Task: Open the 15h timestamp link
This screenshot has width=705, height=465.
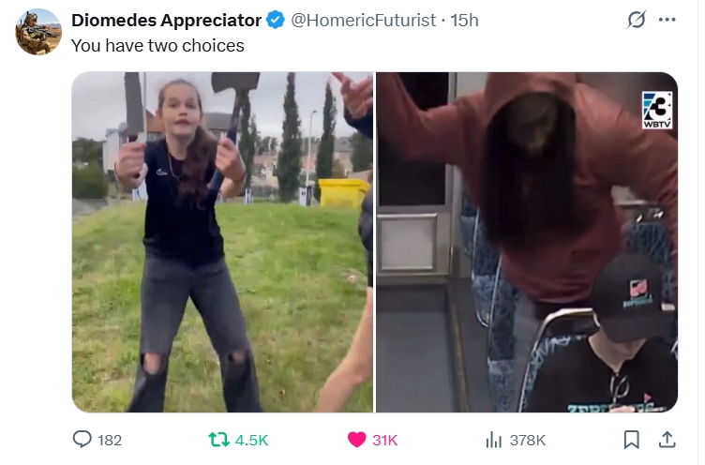Action: point(464,21)
